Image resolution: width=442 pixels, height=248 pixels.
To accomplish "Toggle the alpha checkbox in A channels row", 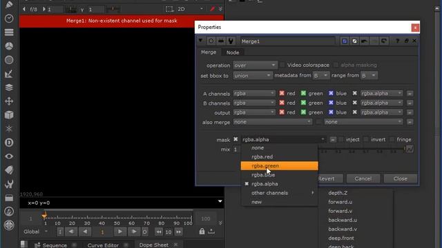I will click(x=354, y=94).
